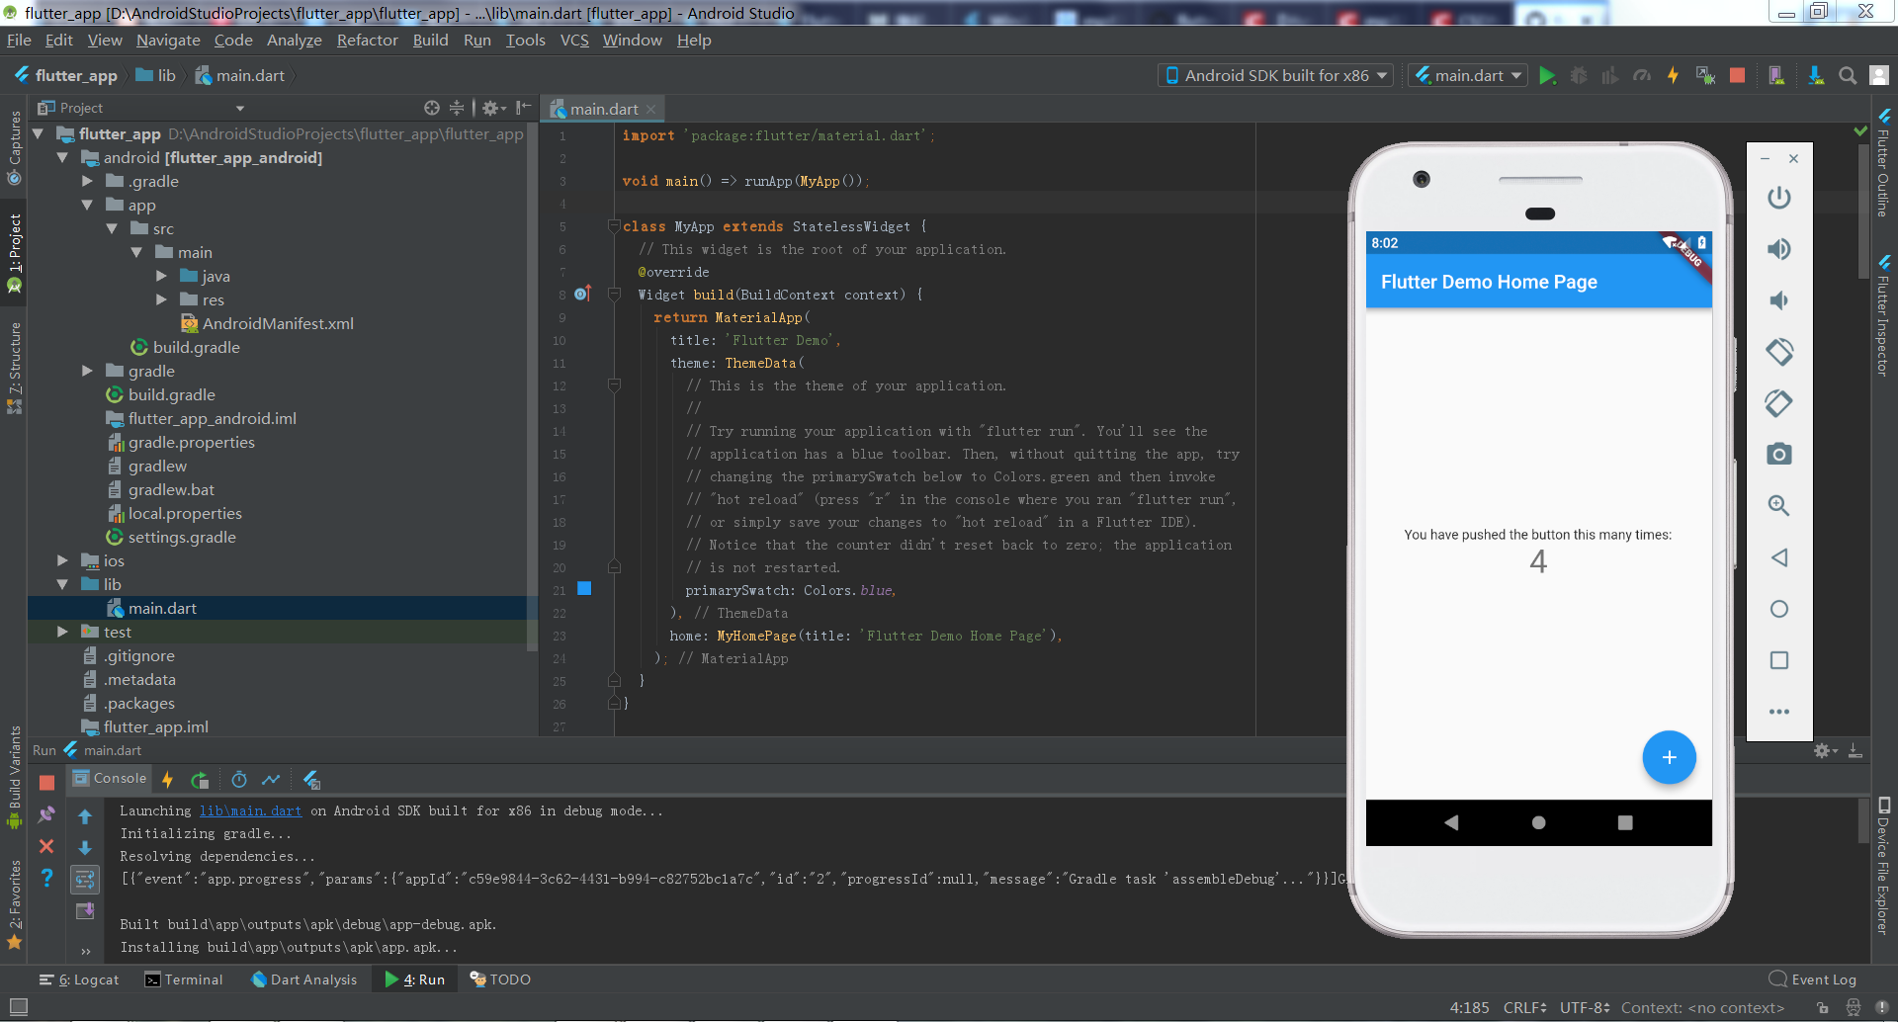
Task: Stop process with red square in Run panel
Action: [x=46, y=782]
